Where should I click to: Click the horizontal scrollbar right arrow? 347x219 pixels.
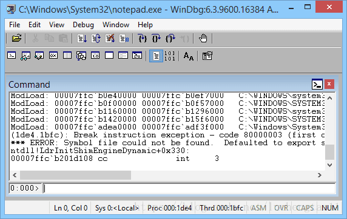319,175
